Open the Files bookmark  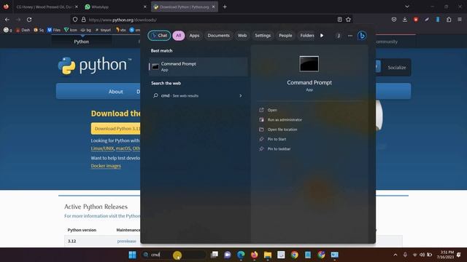click(x=54, y=30)
